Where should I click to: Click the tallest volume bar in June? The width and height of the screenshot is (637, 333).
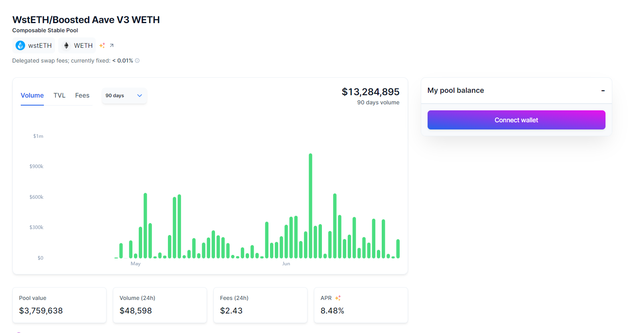pos(310,206)
